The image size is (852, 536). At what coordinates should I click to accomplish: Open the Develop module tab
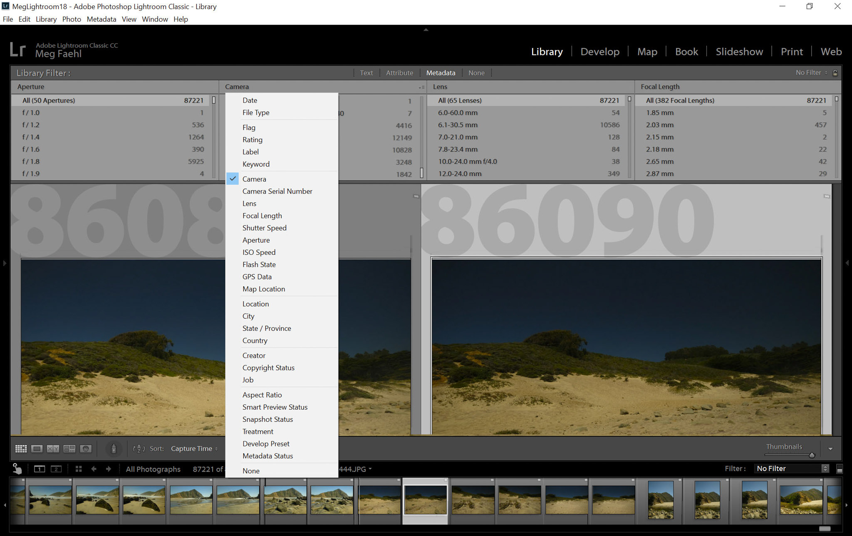click(599, 51)
